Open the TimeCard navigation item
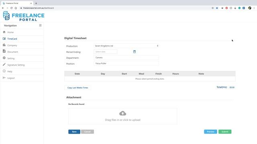 click(22, 39)
